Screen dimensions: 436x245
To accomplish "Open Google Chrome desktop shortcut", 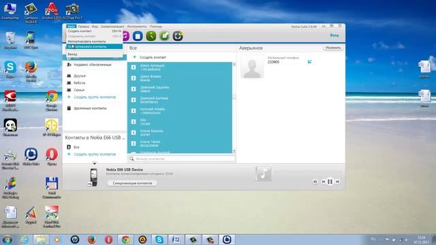I will point(52,100).
